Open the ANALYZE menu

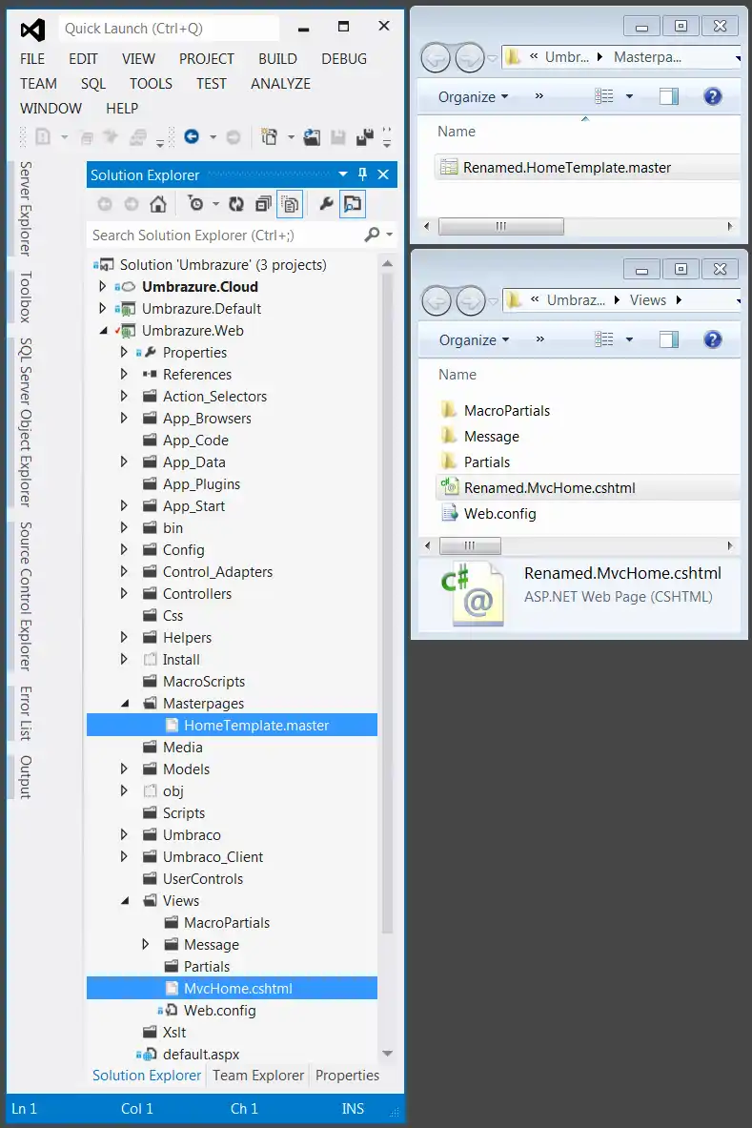tap(280, 84)
